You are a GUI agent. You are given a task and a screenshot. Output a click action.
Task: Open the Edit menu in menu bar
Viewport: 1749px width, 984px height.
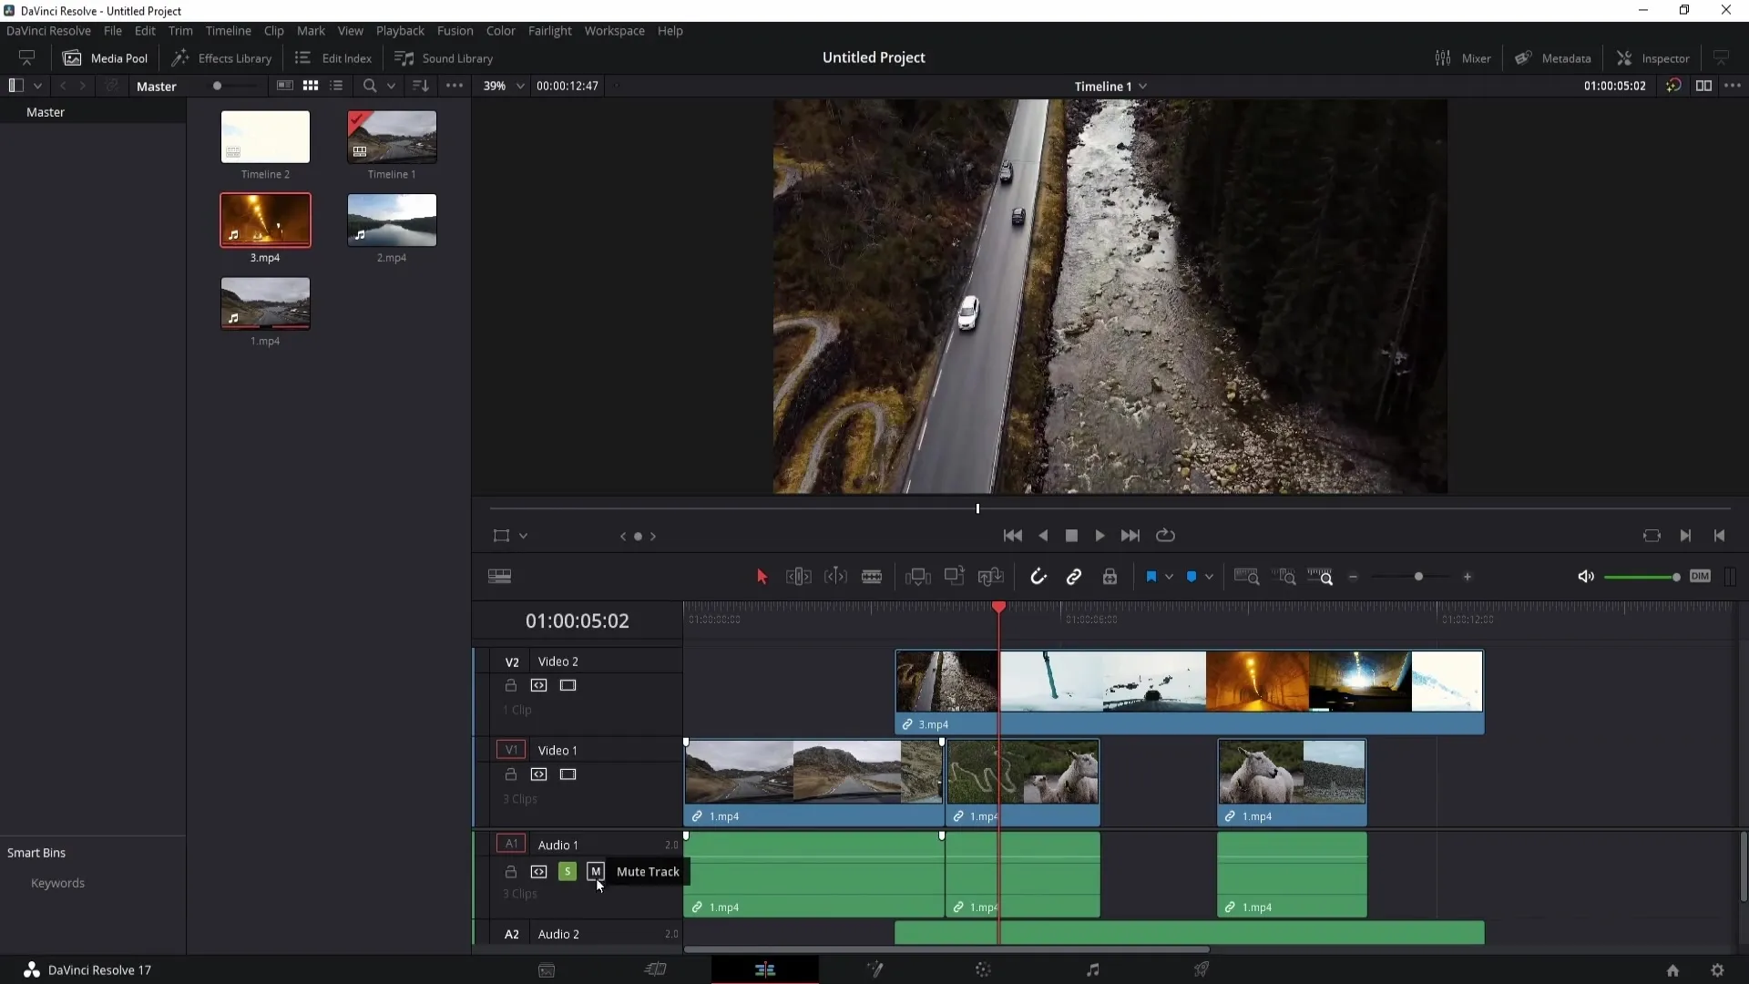click(144, 30)
